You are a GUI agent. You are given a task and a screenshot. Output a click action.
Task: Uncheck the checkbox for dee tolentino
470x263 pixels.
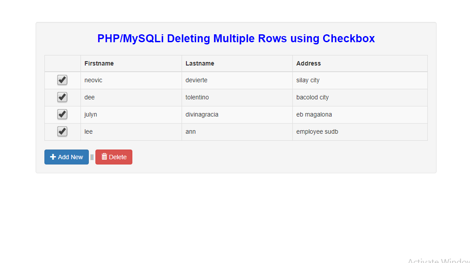(x=62, y=97)
